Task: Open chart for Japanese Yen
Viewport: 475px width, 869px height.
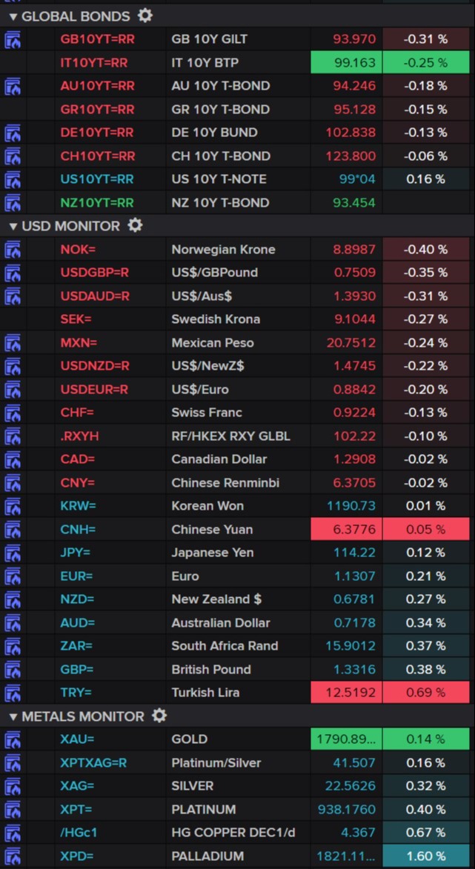Action: point(11,553)
